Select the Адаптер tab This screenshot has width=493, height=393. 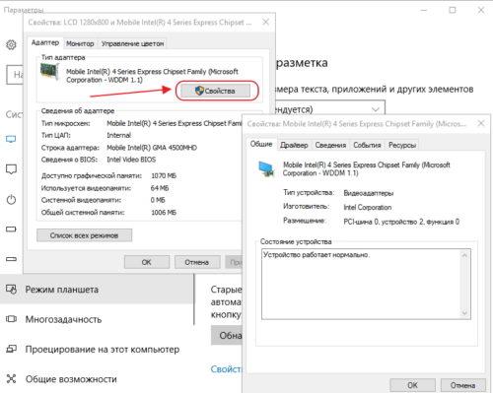[45, 42]
